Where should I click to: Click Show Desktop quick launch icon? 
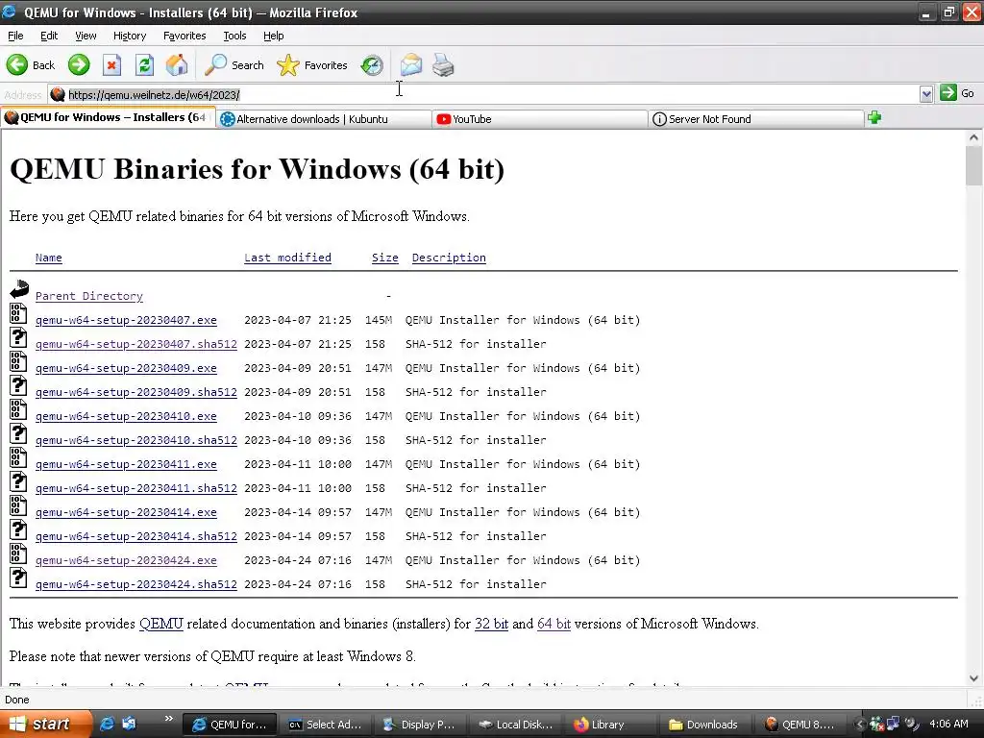pos(130,724)
